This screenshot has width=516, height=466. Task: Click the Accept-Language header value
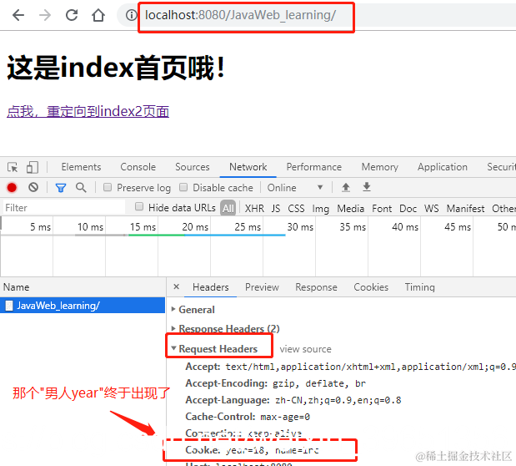click(x=338, y=400)
